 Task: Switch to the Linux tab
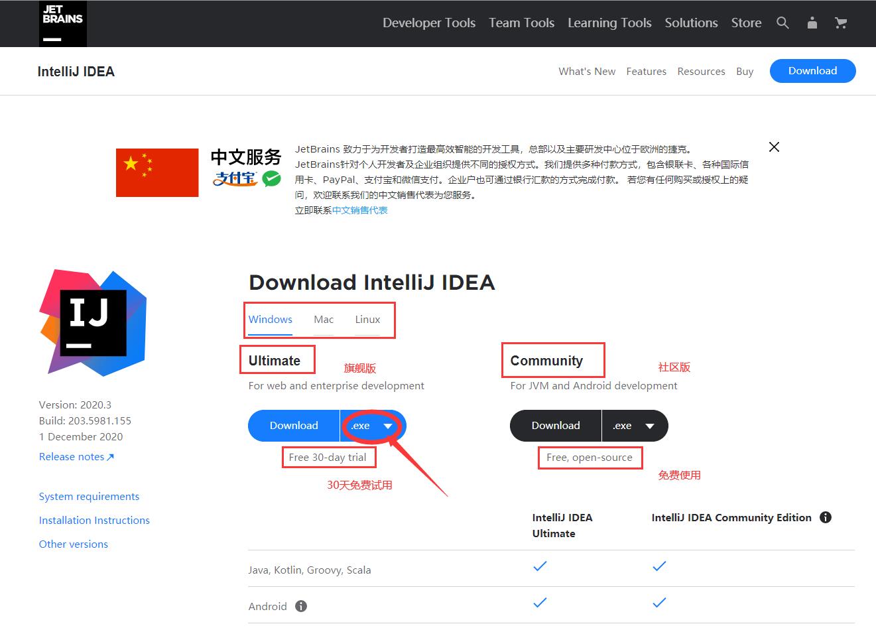tap(367, 320)
